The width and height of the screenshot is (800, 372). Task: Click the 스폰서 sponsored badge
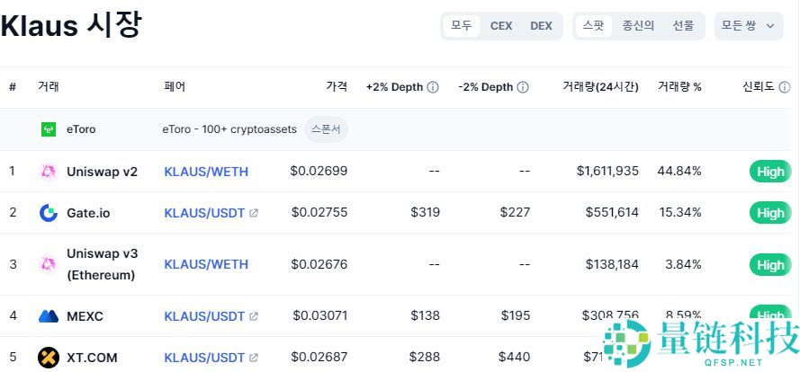click(326, 129)
